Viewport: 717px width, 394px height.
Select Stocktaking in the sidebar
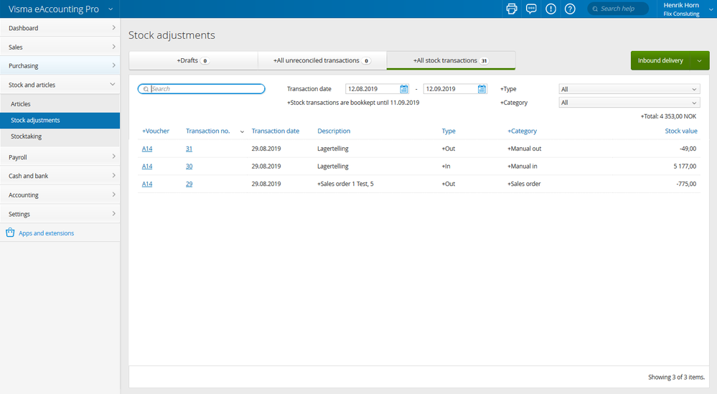27,136
